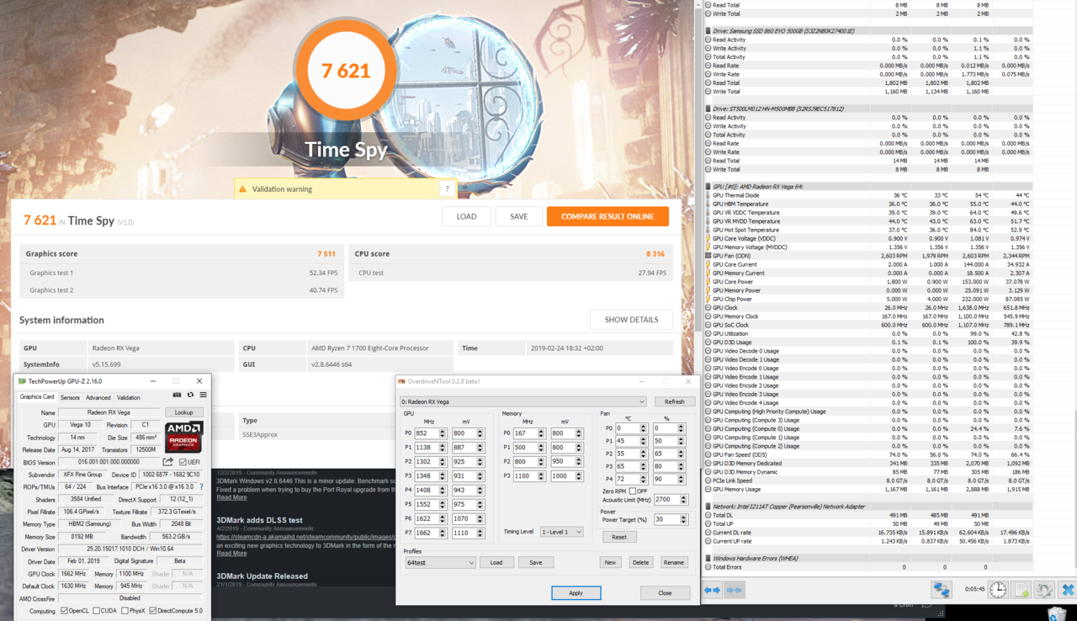The image size is (1077, 621).
Task: Open 64test profiles dropdown
Action: 439,562
